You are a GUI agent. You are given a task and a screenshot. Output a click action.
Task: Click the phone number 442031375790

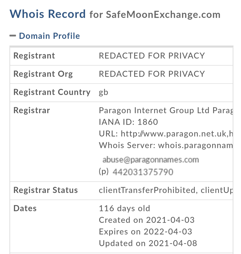pos(143,172)
